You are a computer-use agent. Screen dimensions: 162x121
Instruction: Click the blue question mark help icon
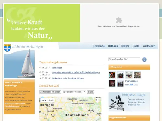145,60
